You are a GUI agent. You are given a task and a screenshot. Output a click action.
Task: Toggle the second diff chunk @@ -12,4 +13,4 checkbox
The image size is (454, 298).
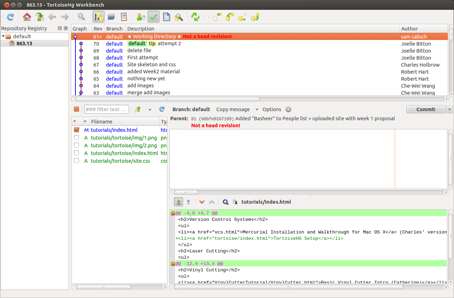click(173, 264)
